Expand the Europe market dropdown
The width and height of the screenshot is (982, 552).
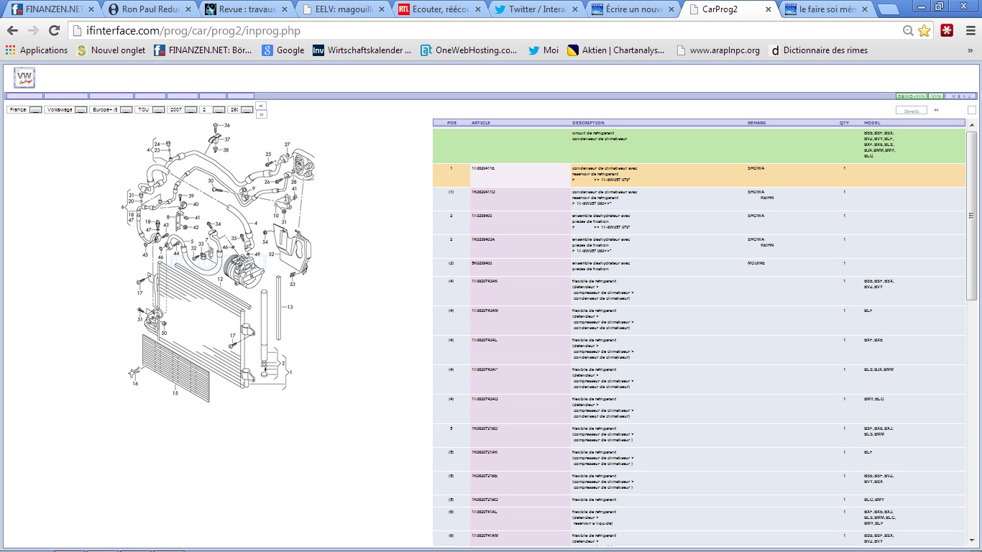126,110
